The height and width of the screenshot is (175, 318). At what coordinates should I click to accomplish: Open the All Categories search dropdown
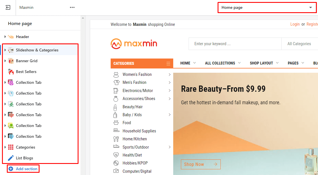coord(299,44)
